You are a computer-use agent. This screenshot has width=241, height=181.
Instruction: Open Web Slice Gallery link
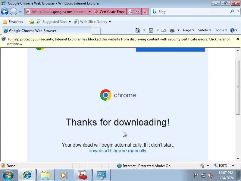tap(91, 22)
